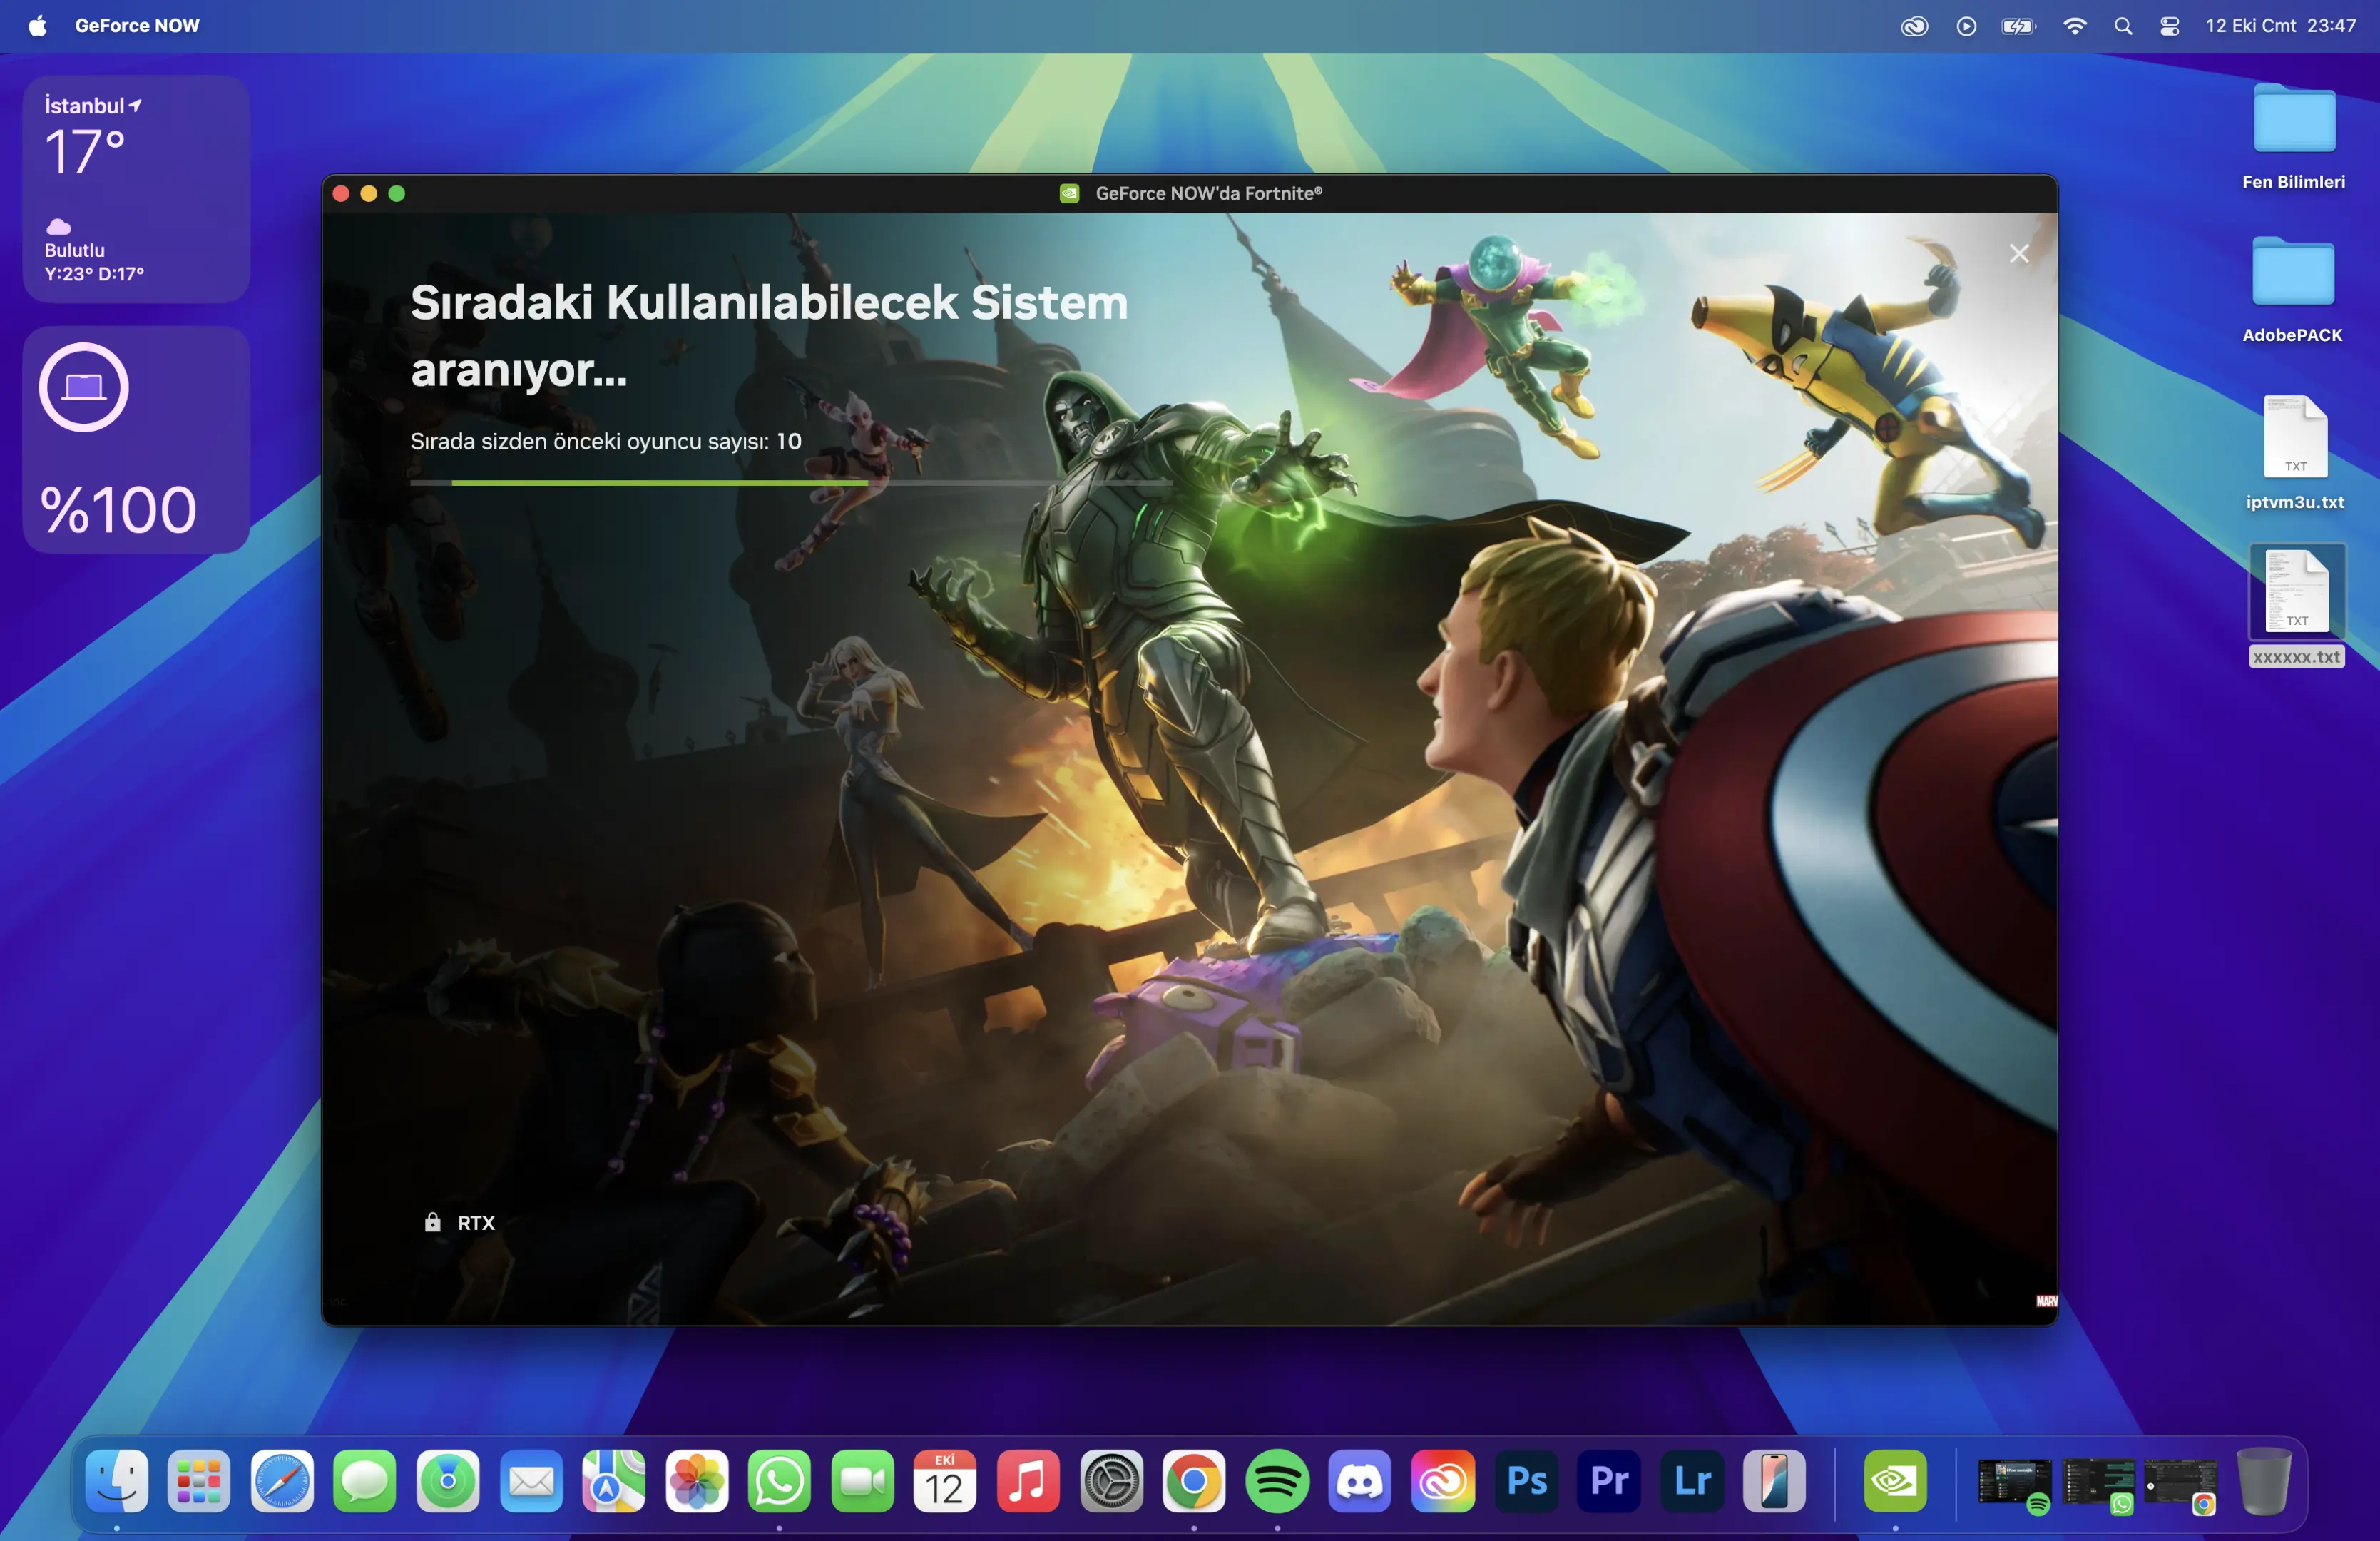The image size is (2380, 1541).
Task: Open Creative Cloud menu bar icon
Action: click(1913, 26)
